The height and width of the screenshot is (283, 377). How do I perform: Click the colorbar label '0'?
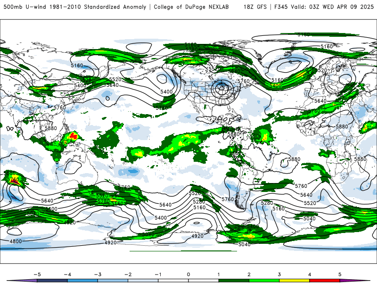pyautogui.click(x=188, y=275)
